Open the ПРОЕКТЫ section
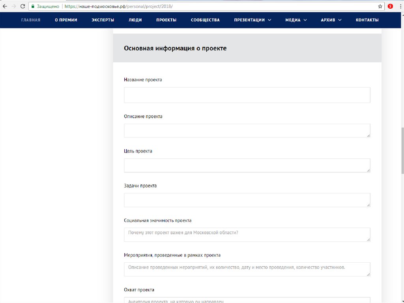The width and height of the screenshot is (404, 303). (x=166, y=20)
